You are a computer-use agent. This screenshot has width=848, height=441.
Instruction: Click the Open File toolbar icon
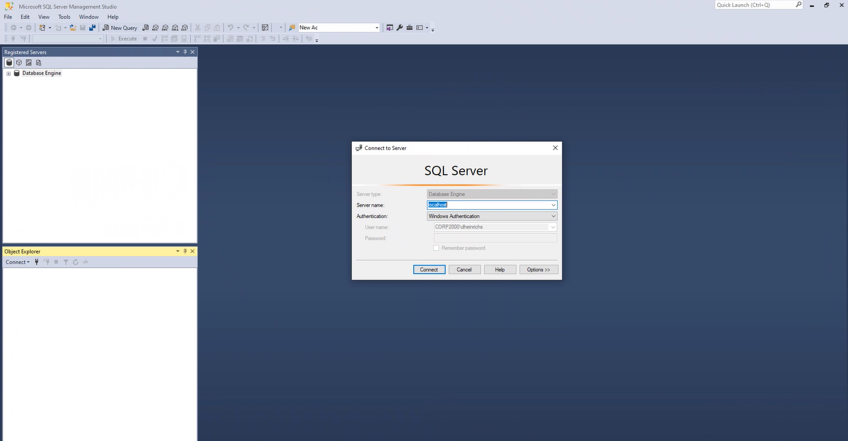73,28
